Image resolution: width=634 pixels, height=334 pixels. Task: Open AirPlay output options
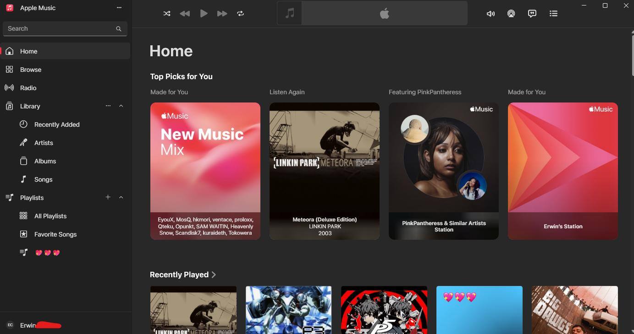point(511,14)
